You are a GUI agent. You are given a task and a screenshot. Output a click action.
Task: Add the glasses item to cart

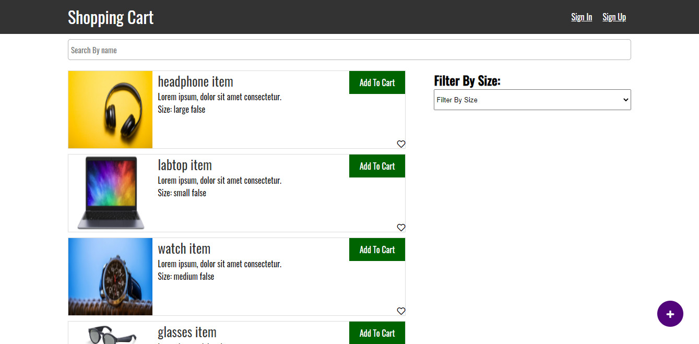[377, 333]
